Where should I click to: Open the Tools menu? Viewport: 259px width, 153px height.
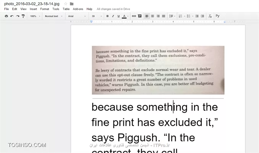(x=56, y=9)
